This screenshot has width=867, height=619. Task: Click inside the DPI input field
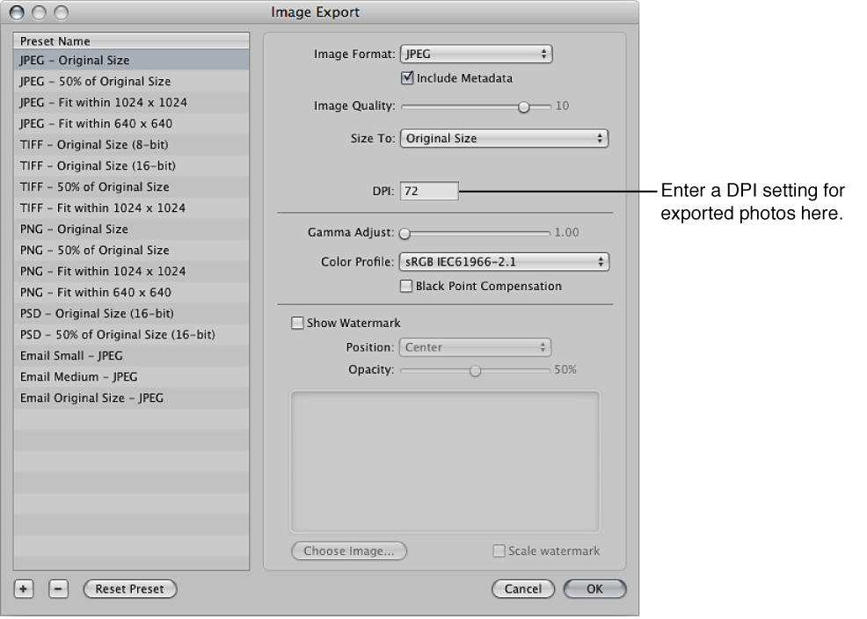point(428,191)
